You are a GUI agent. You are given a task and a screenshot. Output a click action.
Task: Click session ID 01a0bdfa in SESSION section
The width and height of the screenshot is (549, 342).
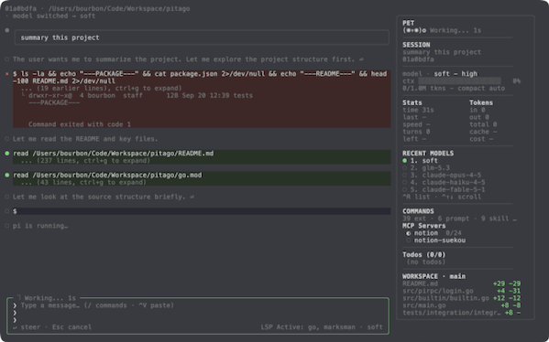pos(418,59)
